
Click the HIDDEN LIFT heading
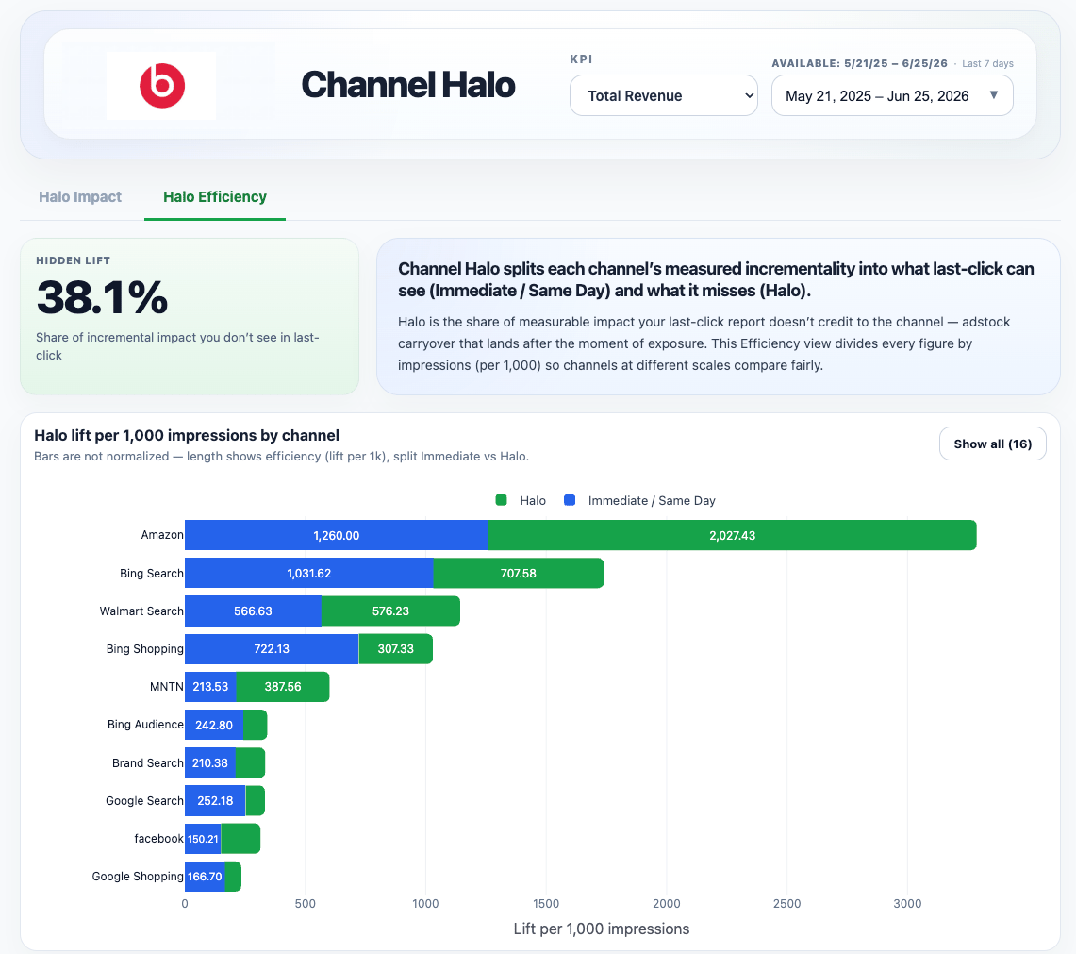coord(73,260)
